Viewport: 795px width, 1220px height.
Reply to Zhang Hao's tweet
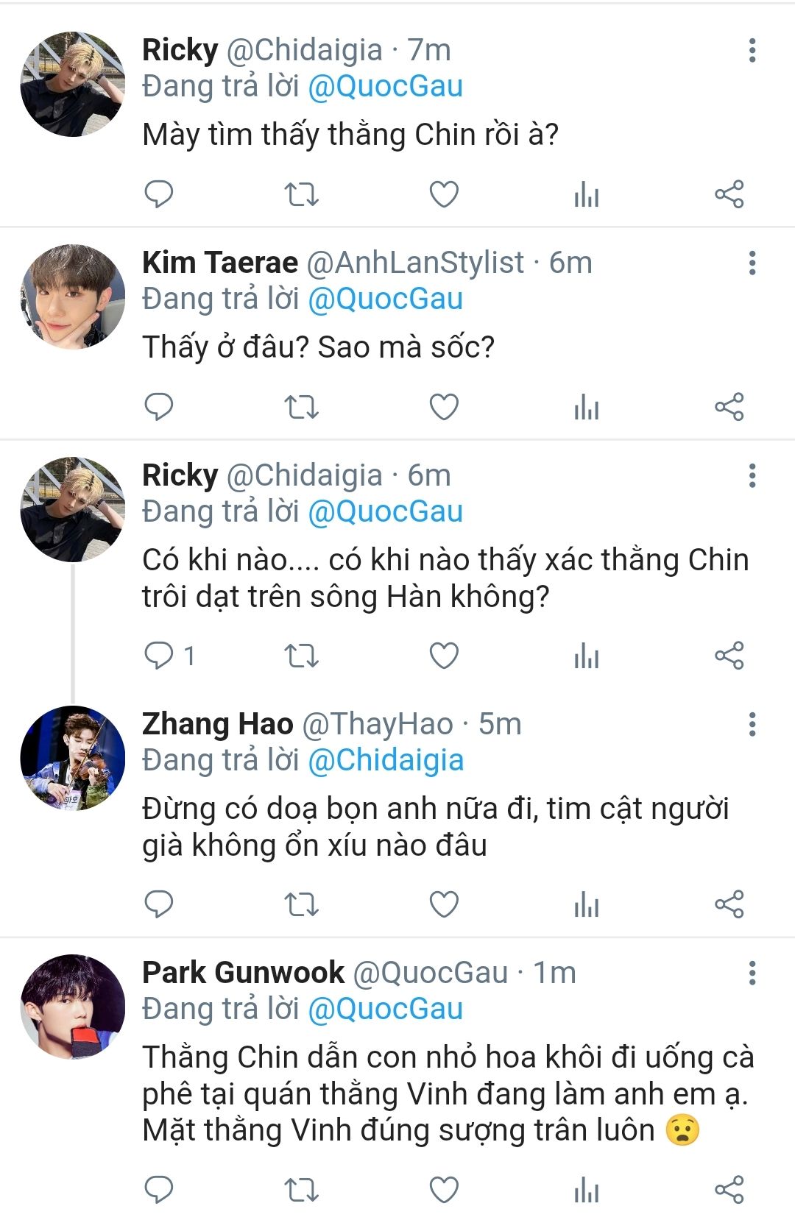point(158,904)
